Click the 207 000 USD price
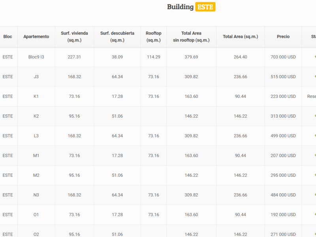Image resolution: width=316 pixels, height=237 pixels. (x=283, y=156)
